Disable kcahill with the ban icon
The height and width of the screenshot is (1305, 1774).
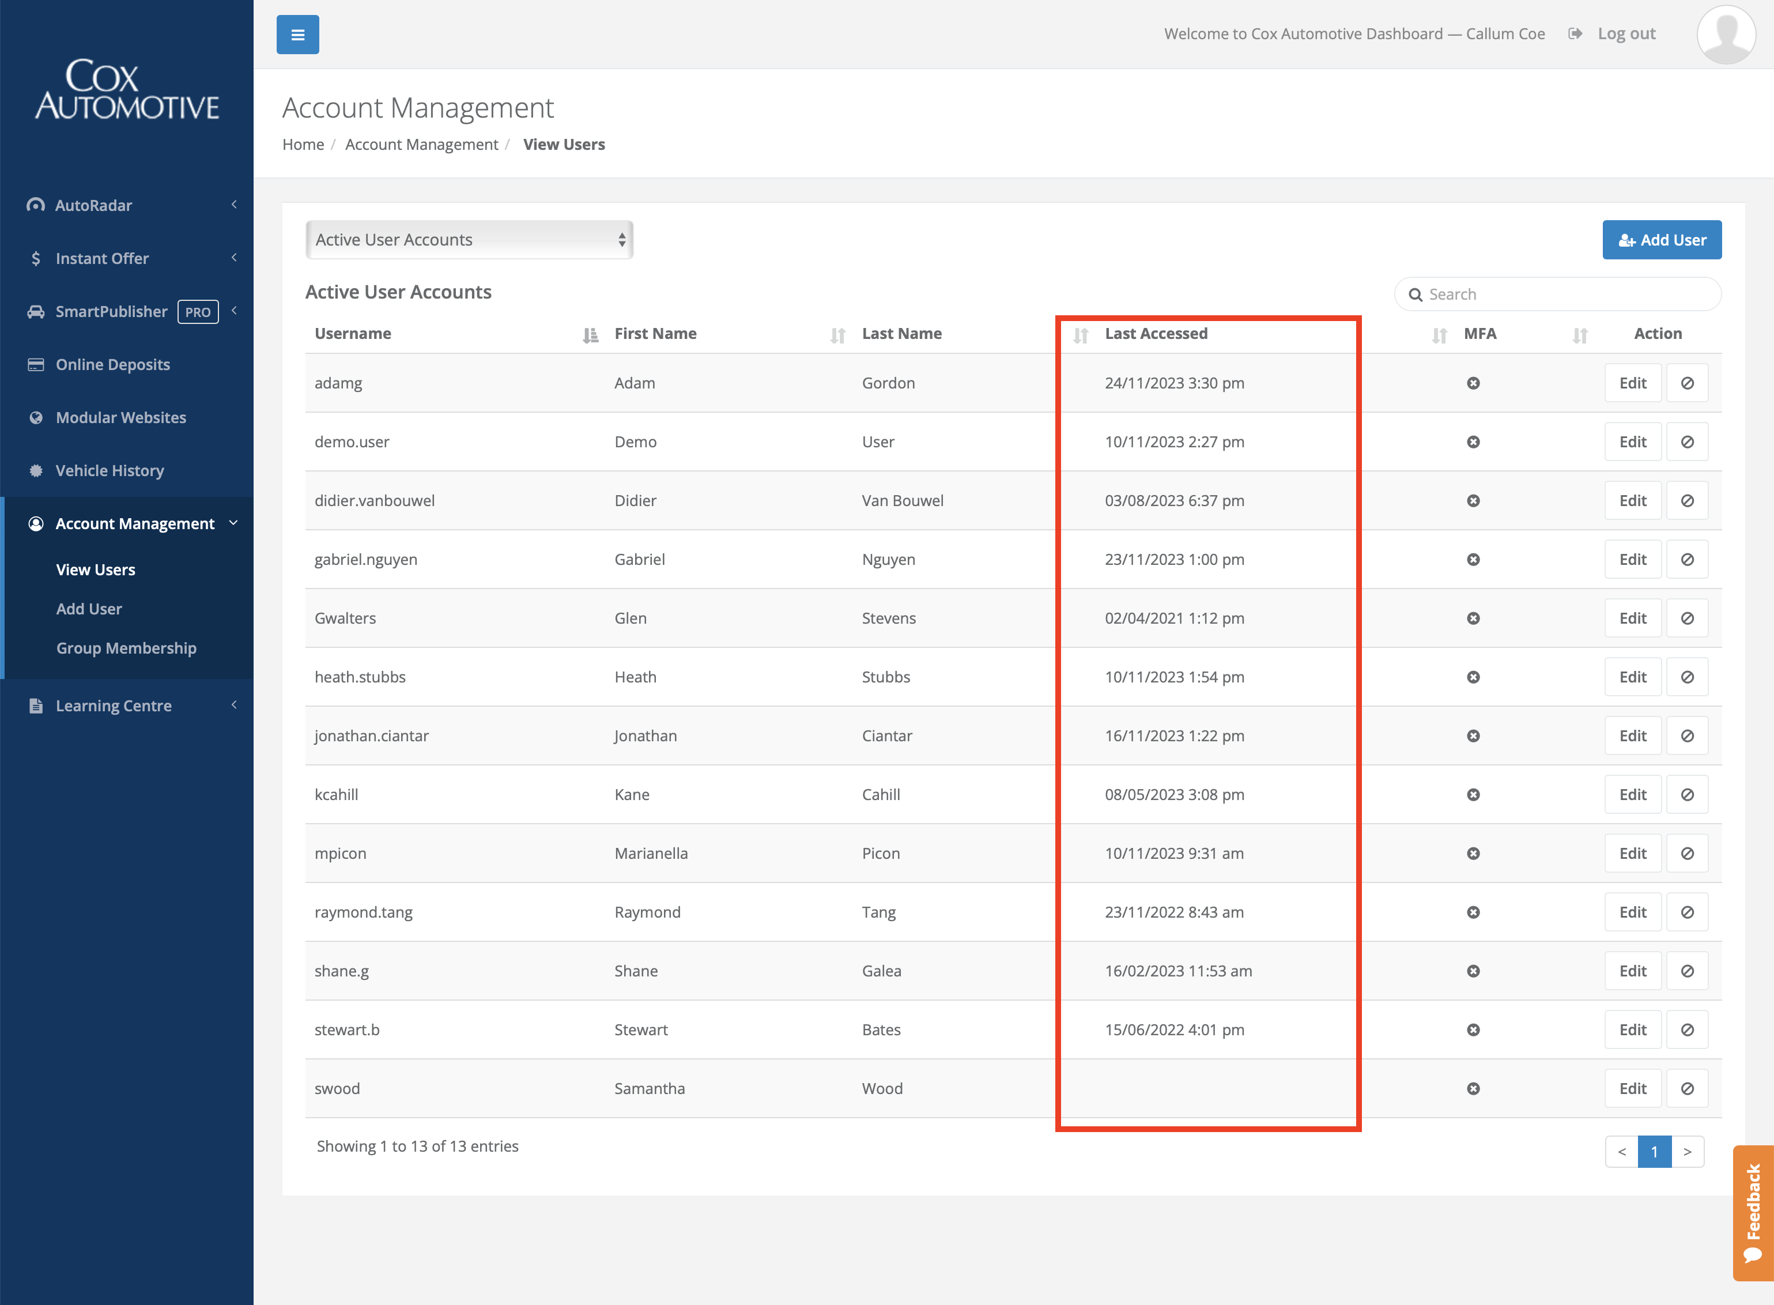(1687, 795)
